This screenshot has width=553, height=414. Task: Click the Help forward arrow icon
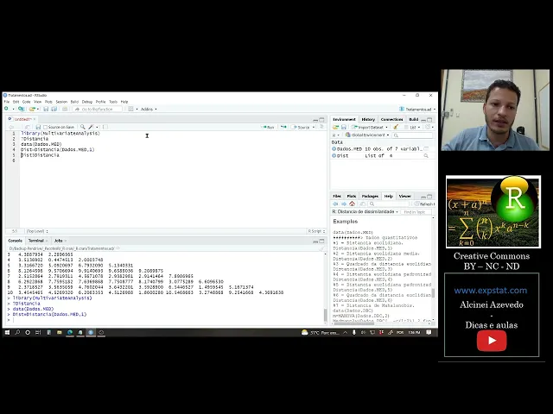(344, 204)
